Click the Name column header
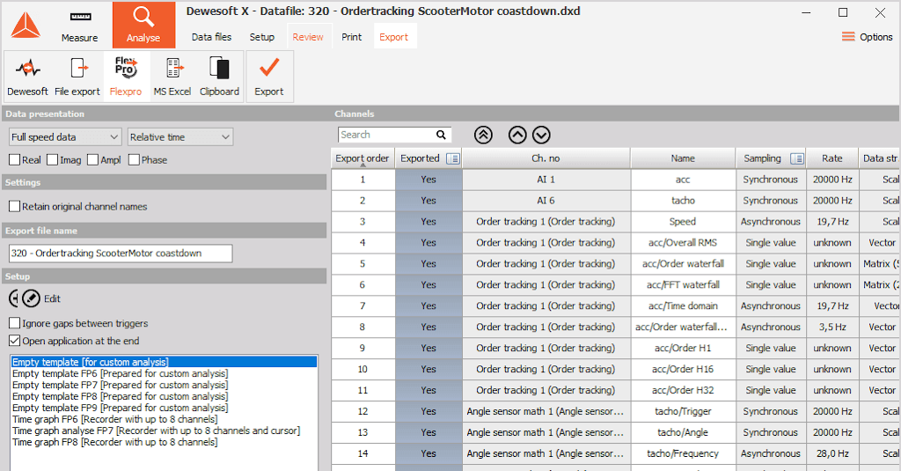 click(x=683, y=158)
